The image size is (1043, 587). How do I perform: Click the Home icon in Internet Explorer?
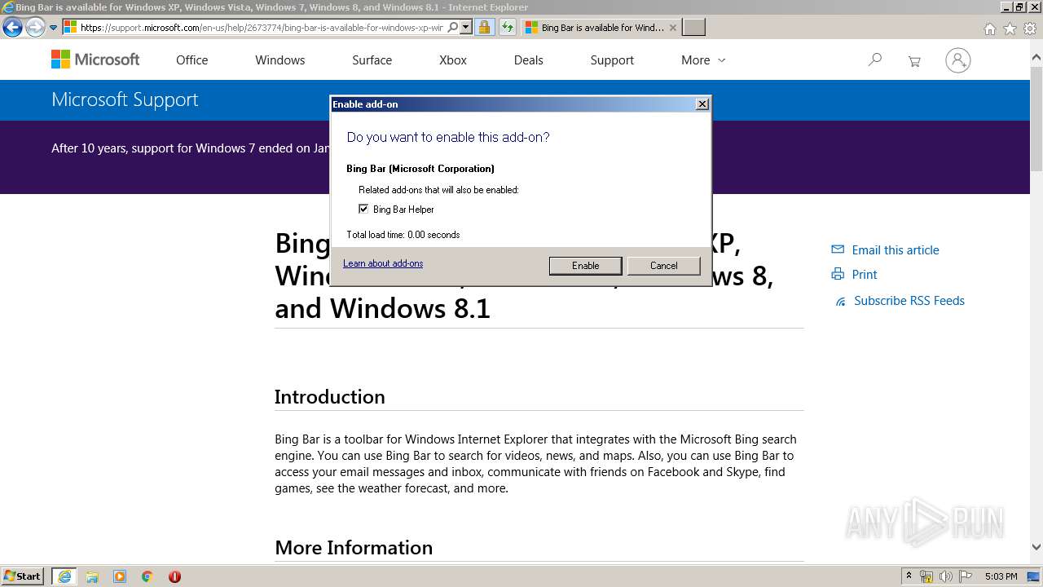(x=989, y=29)
